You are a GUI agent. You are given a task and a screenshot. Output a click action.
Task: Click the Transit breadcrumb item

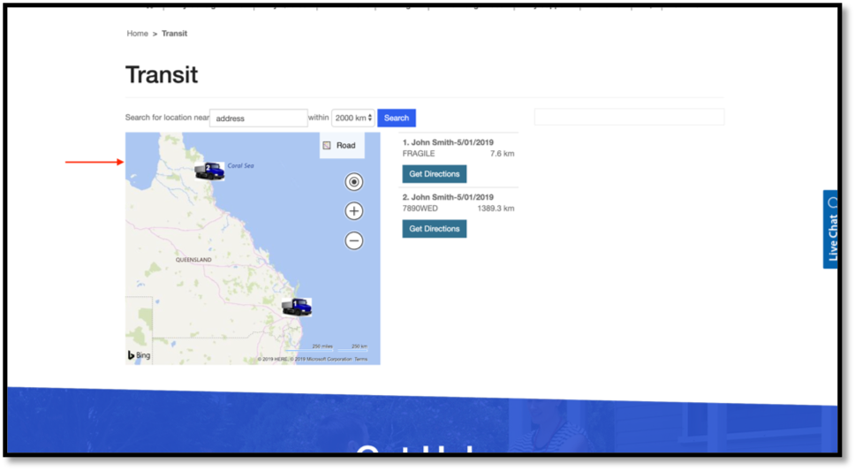click(x=174, y=34)
